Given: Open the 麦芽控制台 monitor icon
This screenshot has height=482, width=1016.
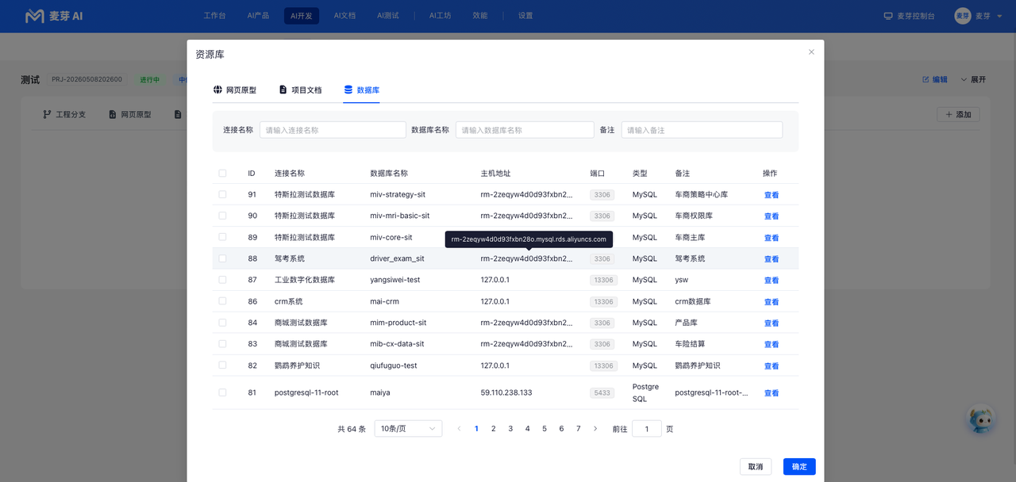Looking at the screenshot, I should point(888,16).
